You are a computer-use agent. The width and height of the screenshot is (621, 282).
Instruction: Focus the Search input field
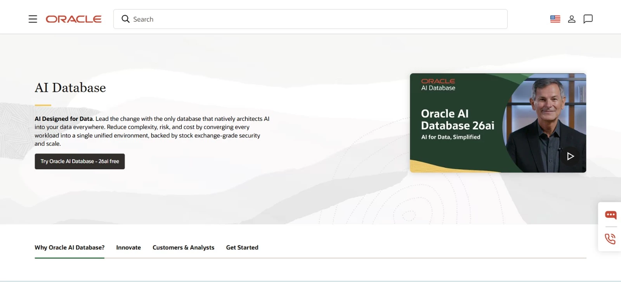coord(310,19)
